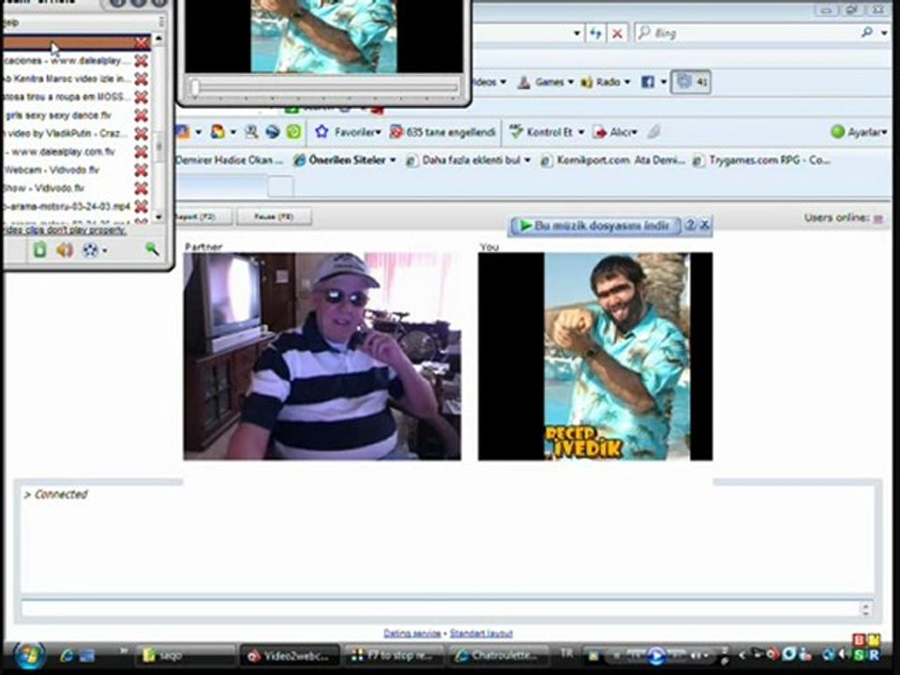Expand the Games toolbar dropdown
Viewport: 900px width, 675px height.
click(x=571, y=82)
